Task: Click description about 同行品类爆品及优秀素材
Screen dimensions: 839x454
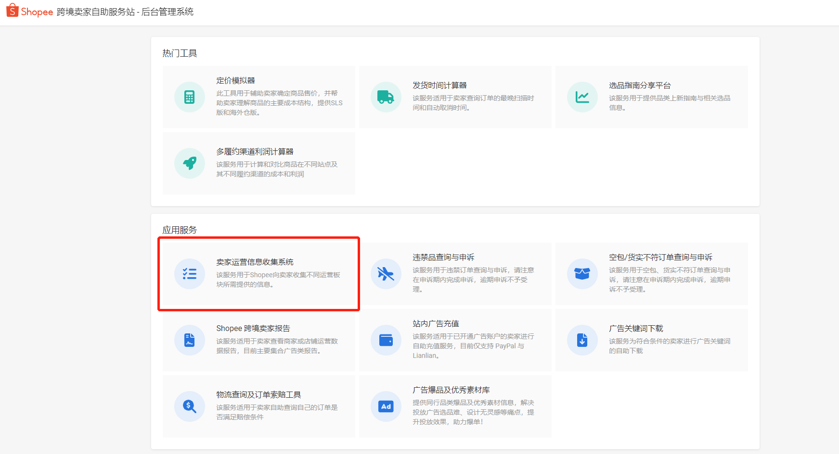Action: 473,412
